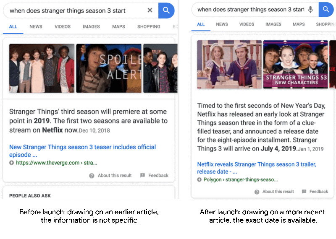336x239 pixels.
Task: Open The Verge season 3 teaser link
Action: [82, 151]
